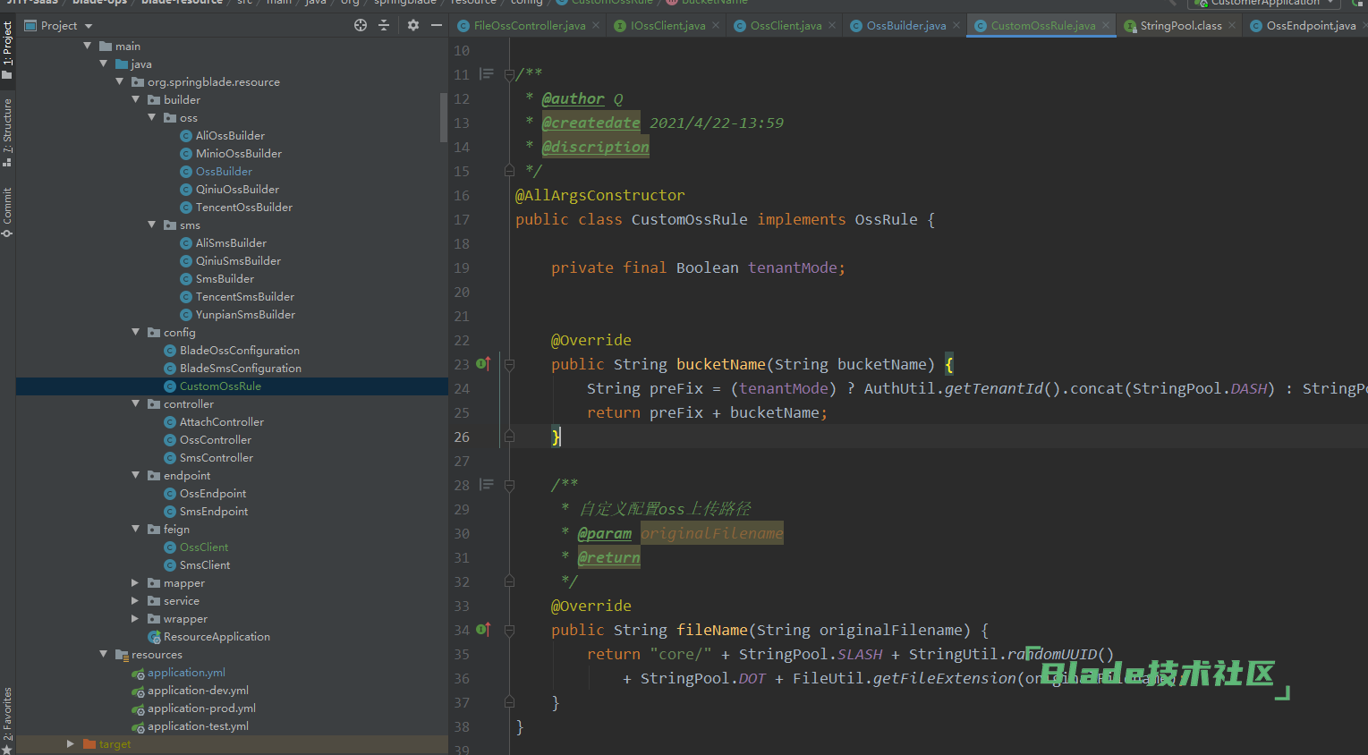Open AliOssBuilder class

230,135
